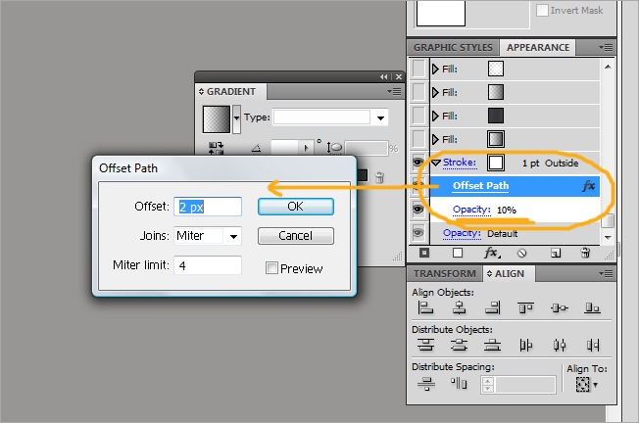Click the Add New Stroke icon in Appearance panel

424,253
